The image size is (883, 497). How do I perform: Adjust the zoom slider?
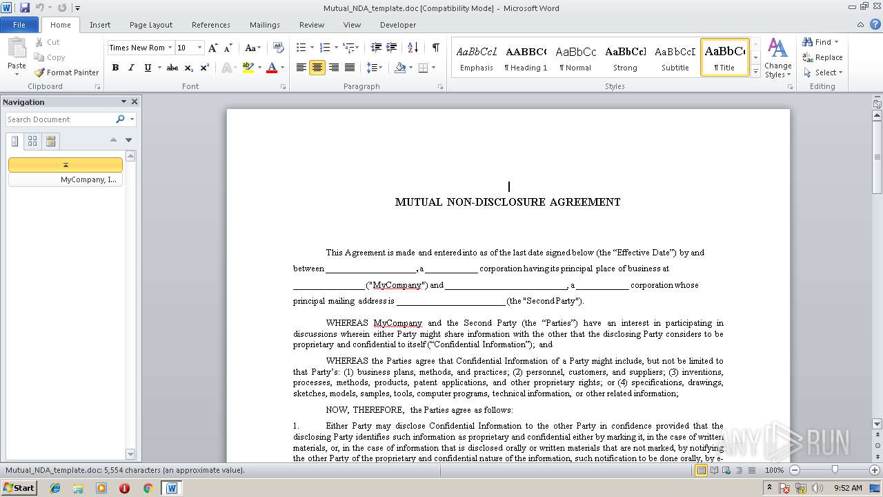coord(835,470)
